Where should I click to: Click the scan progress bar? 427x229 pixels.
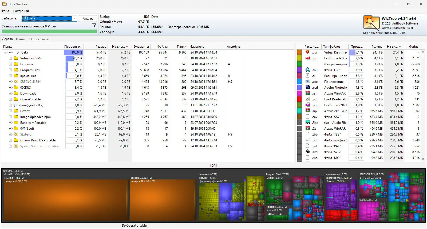[49, 31]
